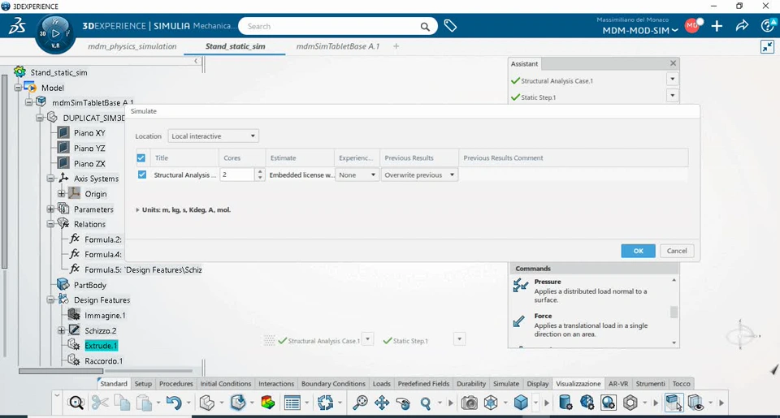Switch to the mdm_physics_simulation tab
Image resolution: width=780 pixels, height=418 pixels.
[x=132, y=46]
